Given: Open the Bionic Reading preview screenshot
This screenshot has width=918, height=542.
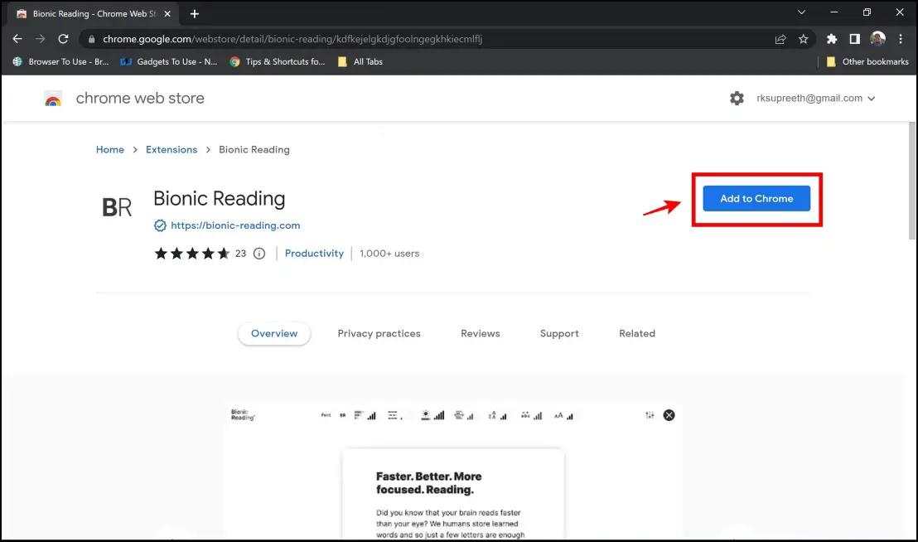Looking at the screenshot, I should click(453, 472).
